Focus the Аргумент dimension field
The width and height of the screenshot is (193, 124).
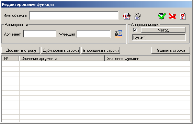[40, 34]
